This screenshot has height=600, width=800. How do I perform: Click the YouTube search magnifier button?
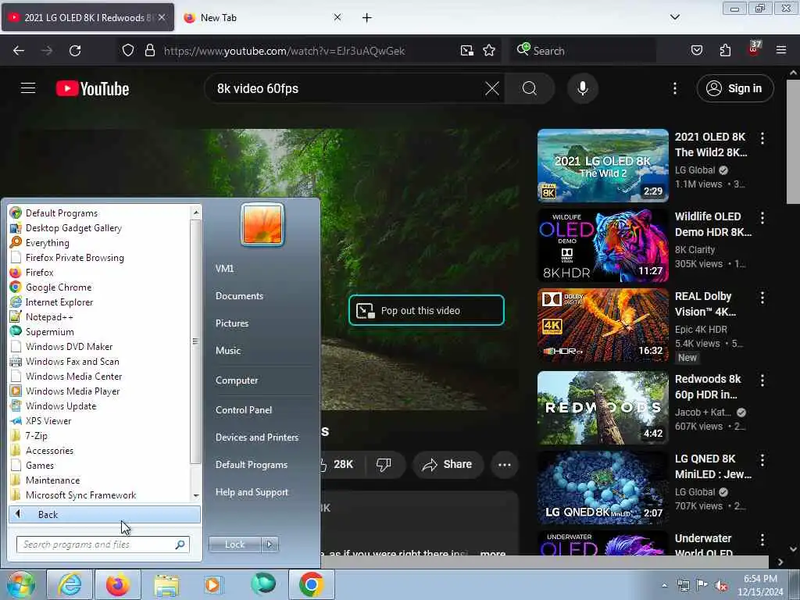click(529, 88)
